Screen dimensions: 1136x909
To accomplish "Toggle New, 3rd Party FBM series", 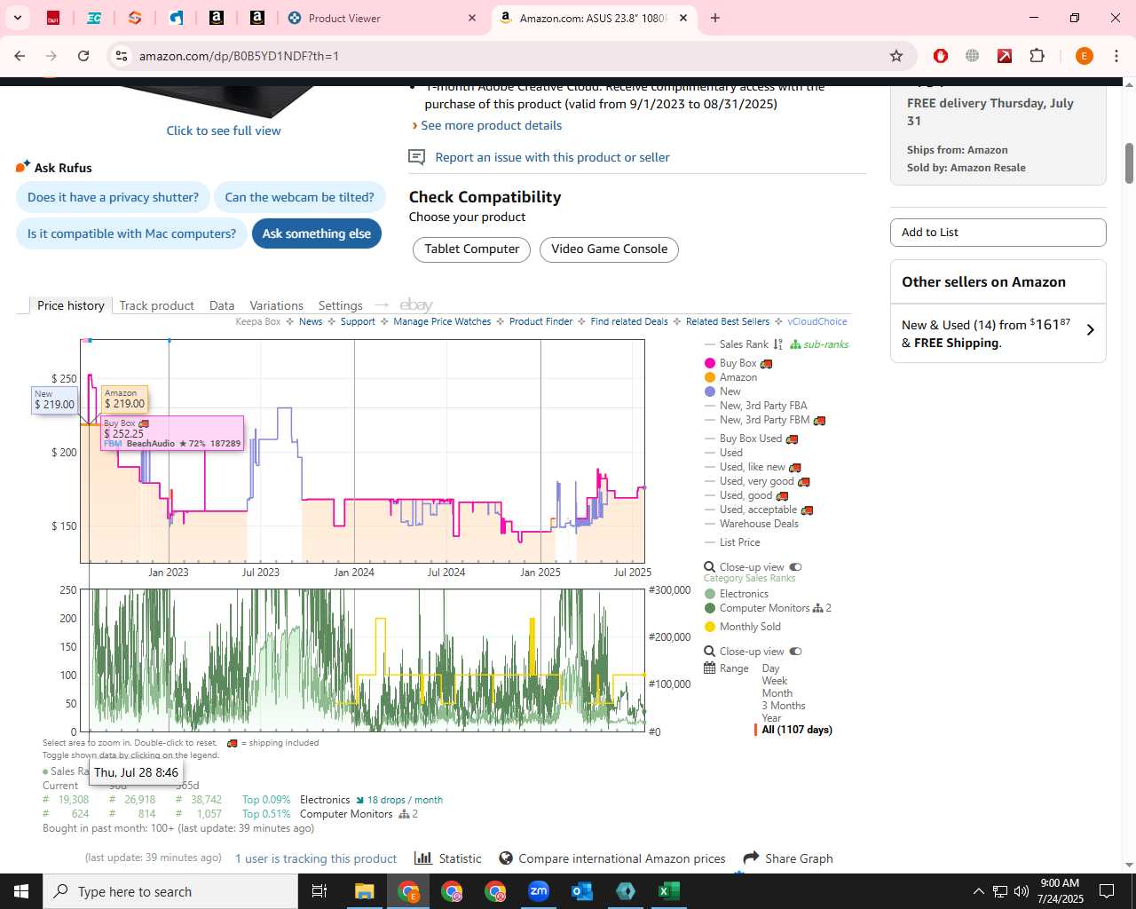I will coord(765,420).
